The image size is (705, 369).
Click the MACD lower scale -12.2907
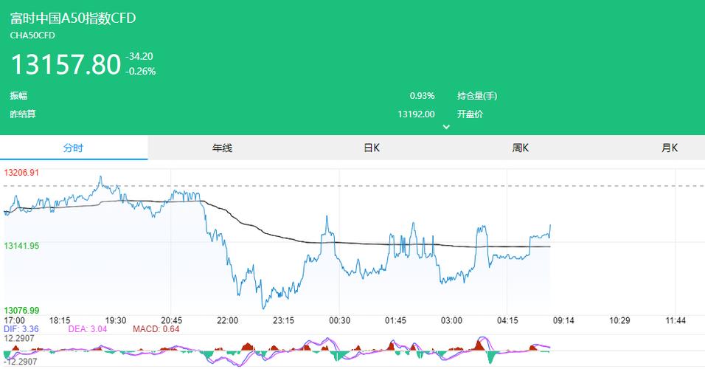pyautogui.click(x=20, y=362)
